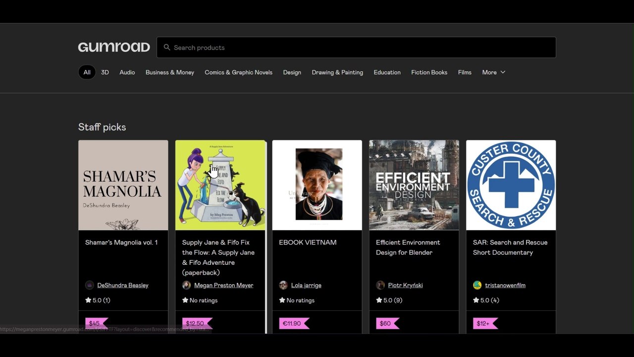Click the 5.0 (1) rating text
Image resolution: width=634 pixels, height=357 pixels.
point(102,300)
